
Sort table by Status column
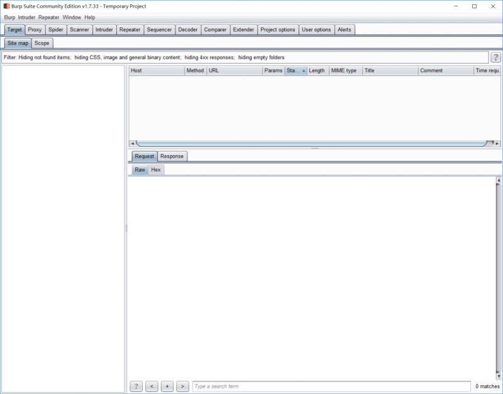pos(296,70)
